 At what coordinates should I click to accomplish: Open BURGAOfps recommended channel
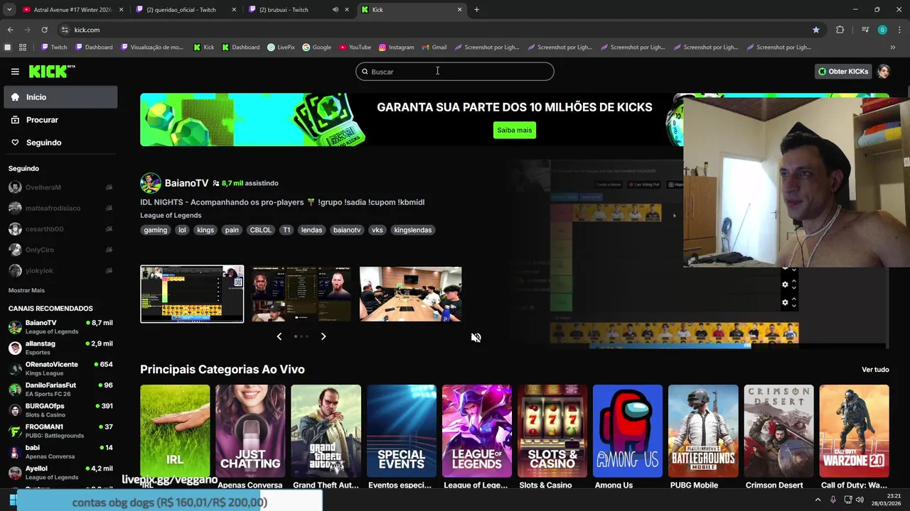[x=60, y=410]
